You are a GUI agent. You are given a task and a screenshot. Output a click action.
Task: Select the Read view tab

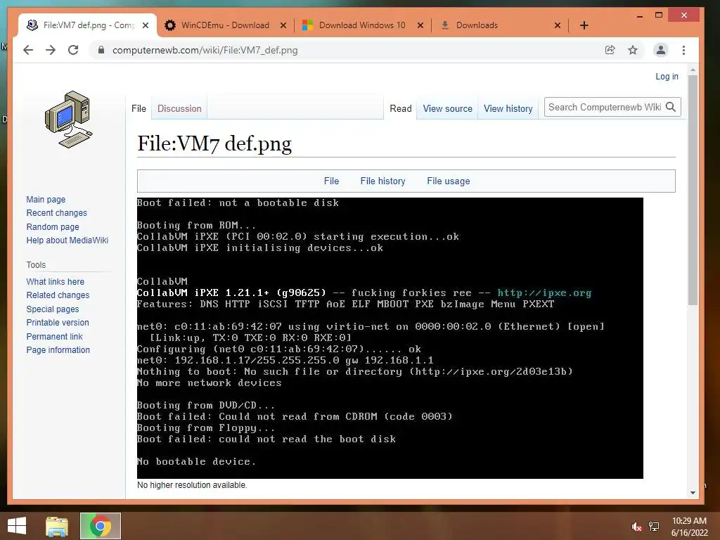(x=400, y=108)
